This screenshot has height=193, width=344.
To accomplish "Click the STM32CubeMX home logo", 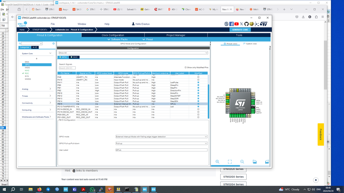I will (x=22, y=24).
